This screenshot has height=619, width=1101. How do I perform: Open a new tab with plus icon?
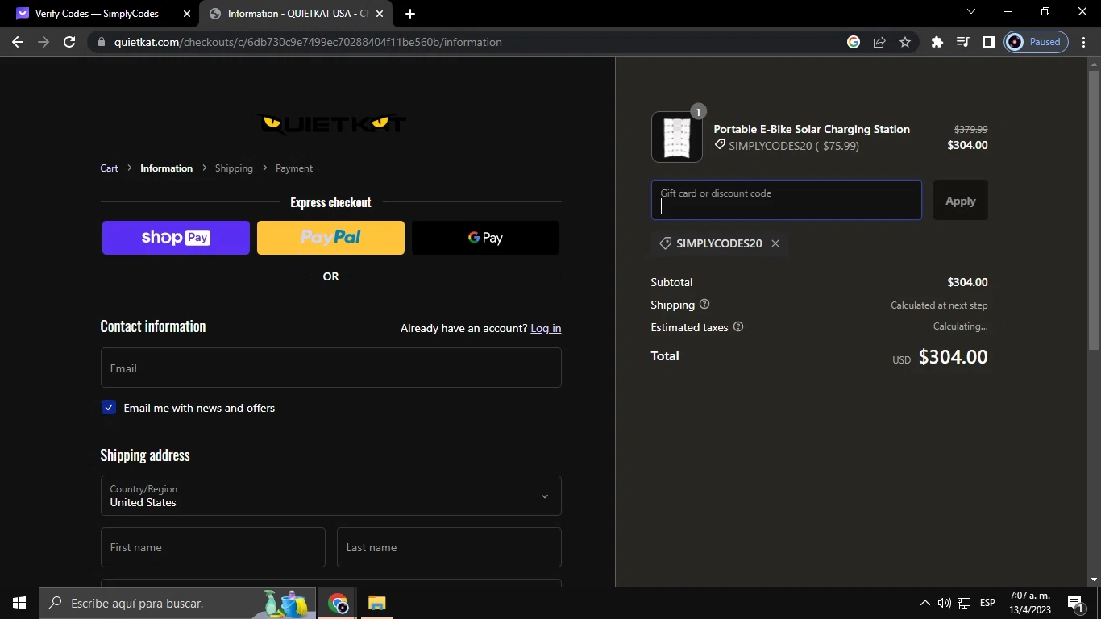coord(410,14)
